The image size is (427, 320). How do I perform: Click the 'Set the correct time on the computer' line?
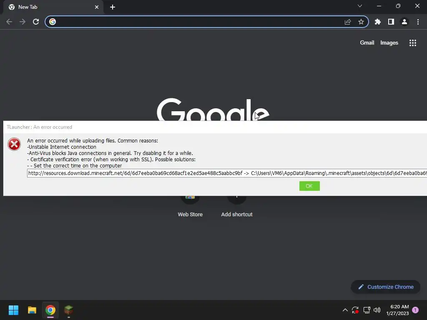75,166
